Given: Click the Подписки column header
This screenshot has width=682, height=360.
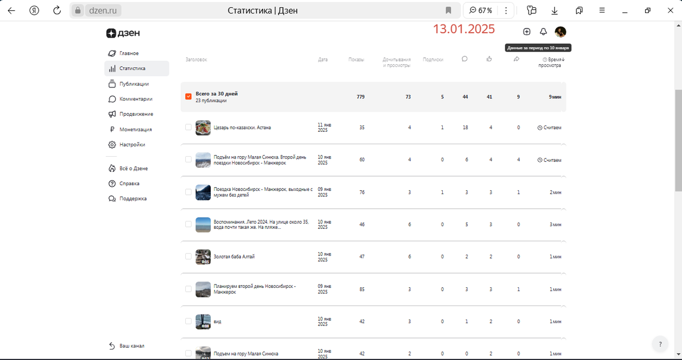Looking at the screenshot, I should 433,59.
